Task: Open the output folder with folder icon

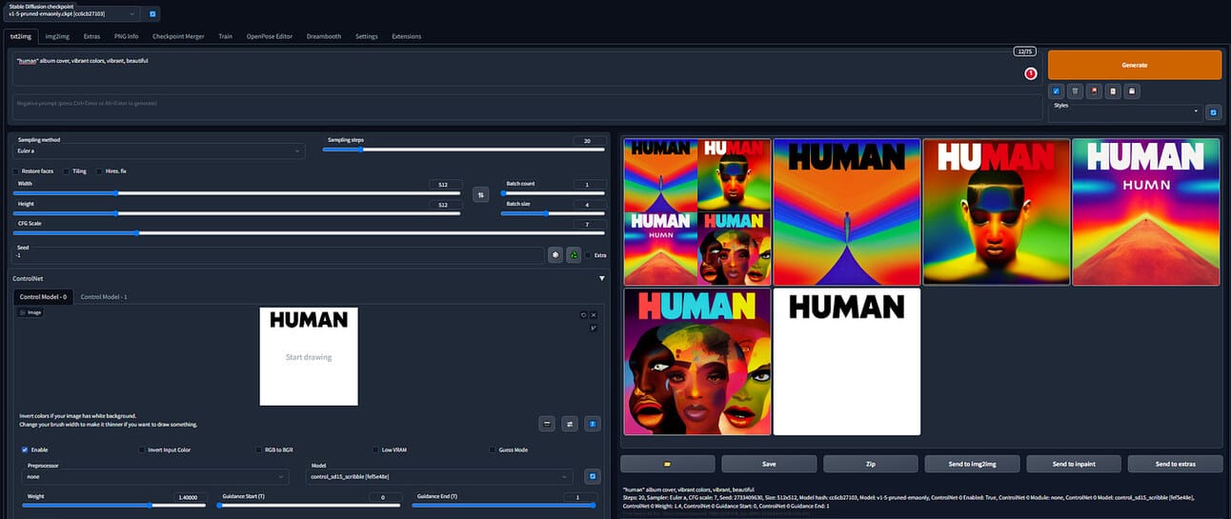Action: [667, 464]
